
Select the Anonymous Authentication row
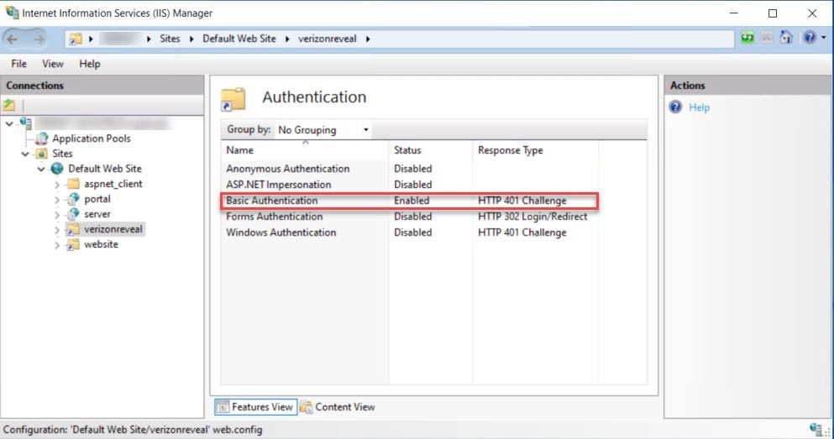410,169
